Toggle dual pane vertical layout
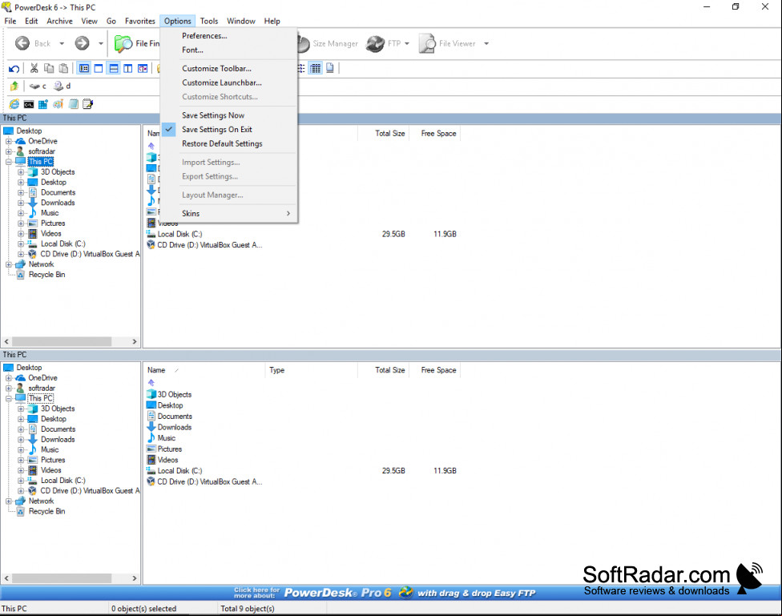This screenshot has width=782, height=616. pos(128,68)
